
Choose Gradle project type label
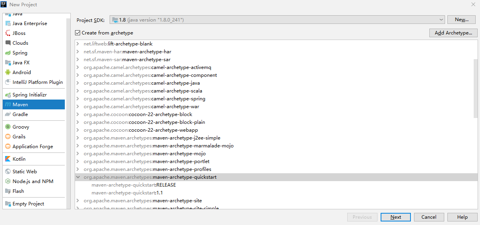(x=20, y=114)
